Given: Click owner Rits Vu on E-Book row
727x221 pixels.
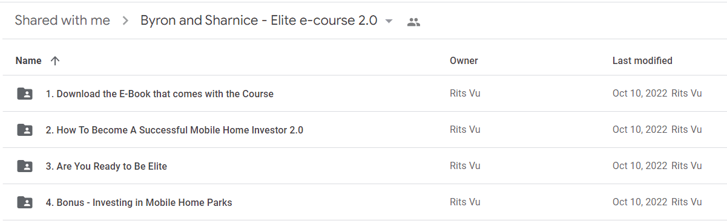Looking at the screenshot, I should coord(465,94).
